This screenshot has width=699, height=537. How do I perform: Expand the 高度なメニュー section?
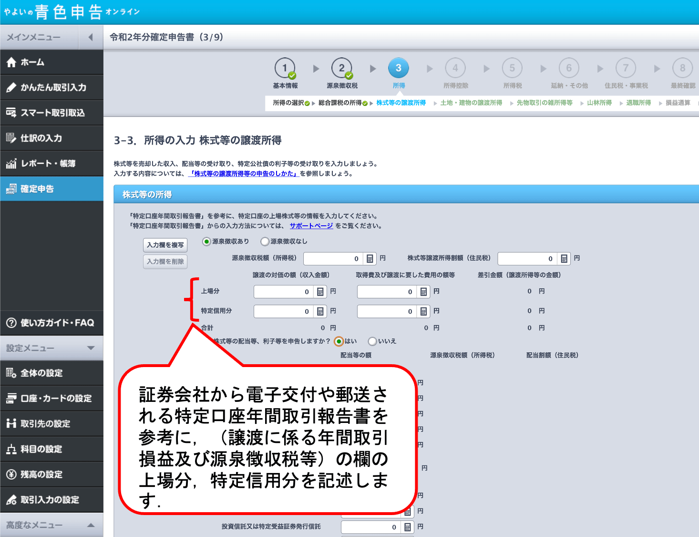pos(91,525)
